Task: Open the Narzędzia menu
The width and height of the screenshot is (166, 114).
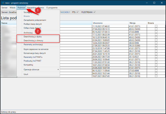Action: coord(32,8)
